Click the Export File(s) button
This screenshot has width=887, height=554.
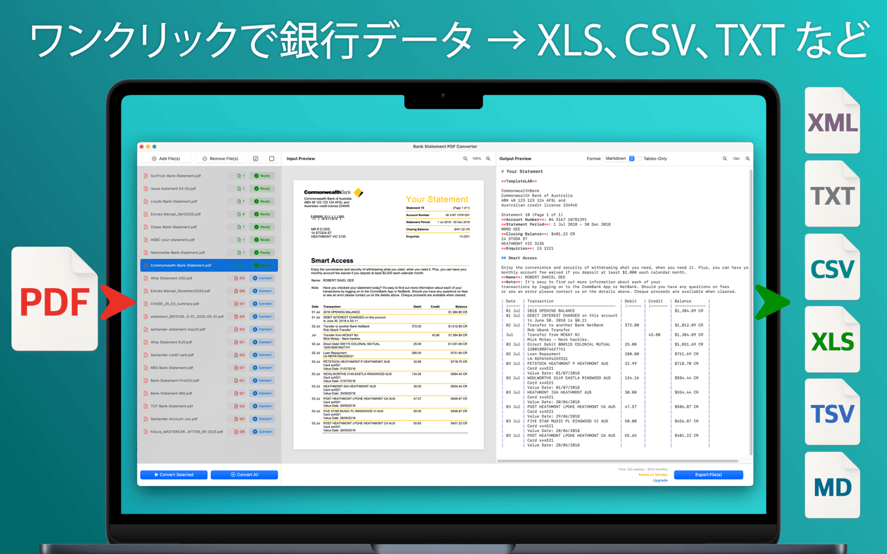pyautogui.click(x=708, y=475)
